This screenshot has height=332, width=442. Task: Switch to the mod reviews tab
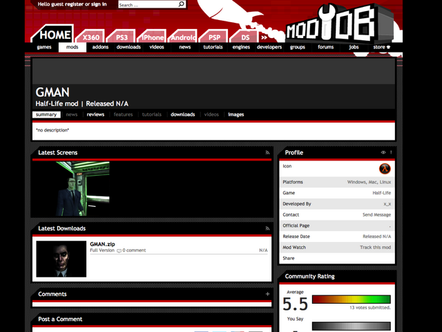tap(95, 115)
